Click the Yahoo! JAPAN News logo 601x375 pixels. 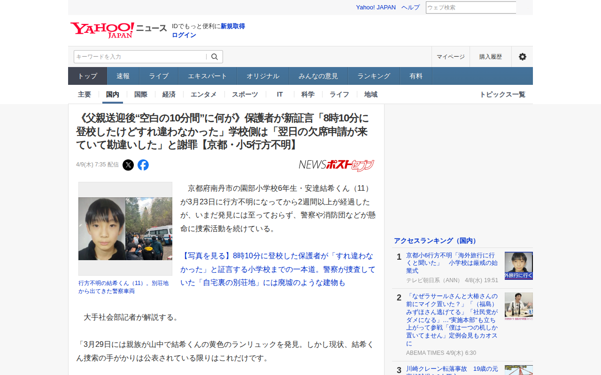click(x=118, y=30)
